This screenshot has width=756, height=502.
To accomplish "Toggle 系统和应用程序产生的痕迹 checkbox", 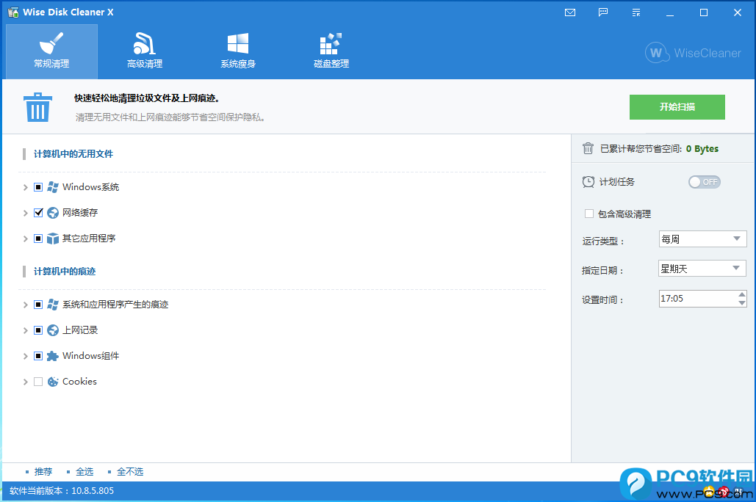I will click(38, 305).
